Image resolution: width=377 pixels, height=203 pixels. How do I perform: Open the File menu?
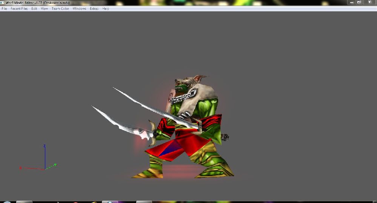(x=4, y=8)
